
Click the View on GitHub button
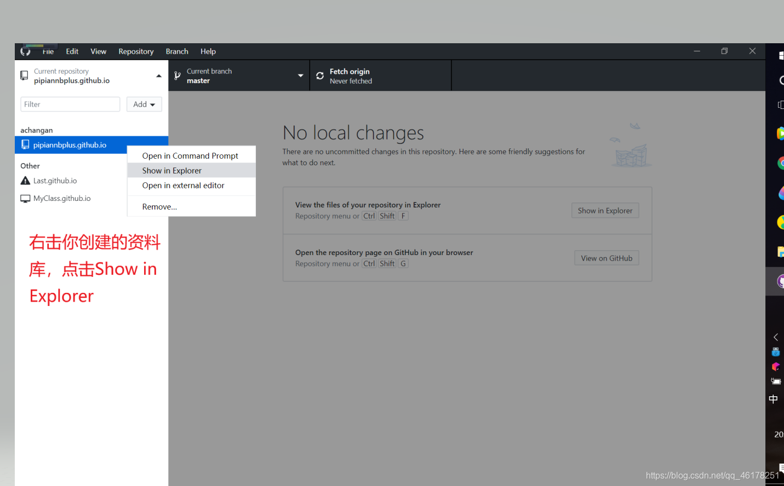coord(606,258)
